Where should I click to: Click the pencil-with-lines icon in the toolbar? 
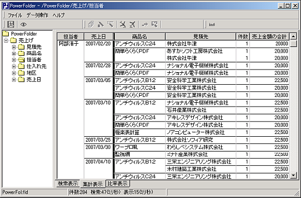pos(111,25)
